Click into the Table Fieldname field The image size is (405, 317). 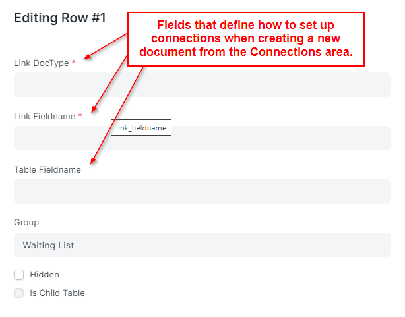202,191
